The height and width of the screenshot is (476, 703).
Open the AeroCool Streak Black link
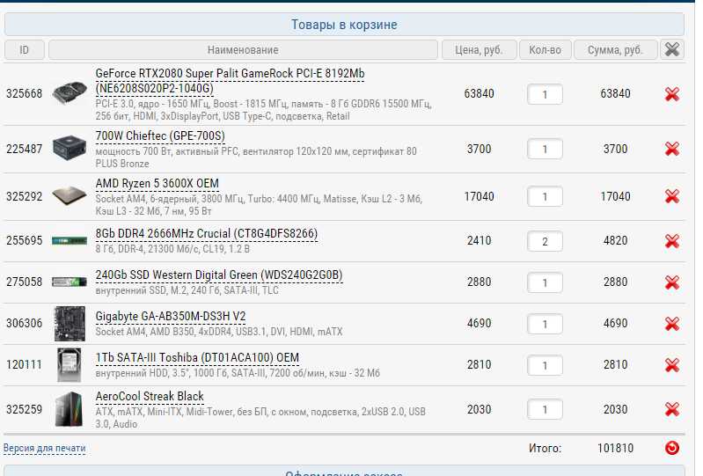click(150, 396)
